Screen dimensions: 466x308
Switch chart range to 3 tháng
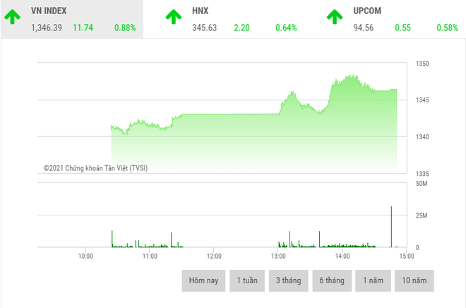tap(288, 280)
